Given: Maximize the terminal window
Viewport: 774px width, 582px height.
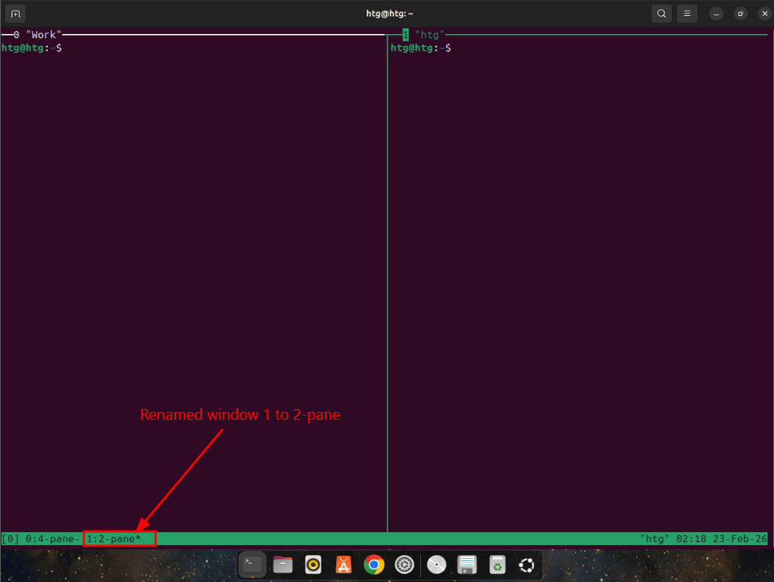Looking at the screenshot, I should [740, 14].
